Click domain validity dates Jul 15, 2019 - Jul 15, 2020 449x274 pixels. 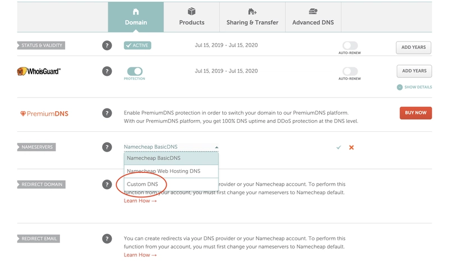coord(226,45)
